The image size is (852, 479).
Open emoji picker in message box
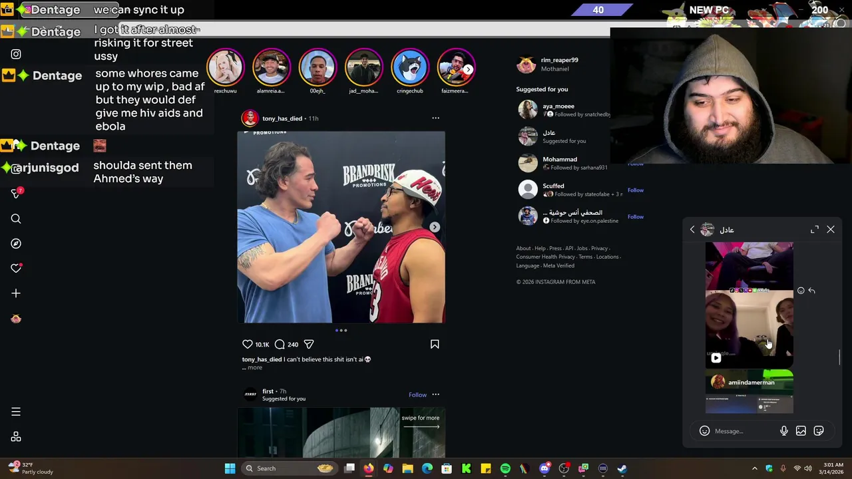[x=704, y=431]
